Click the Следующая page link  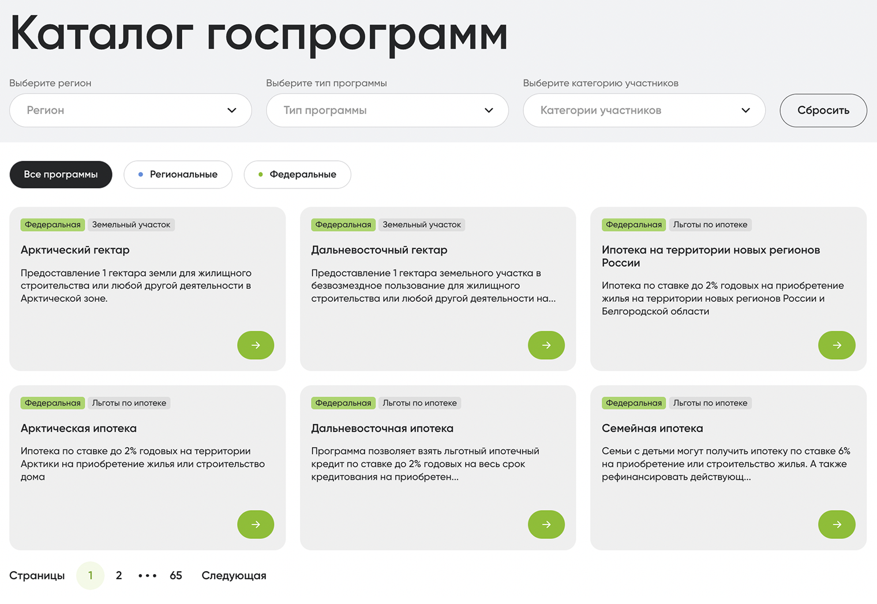click(234, 575)
